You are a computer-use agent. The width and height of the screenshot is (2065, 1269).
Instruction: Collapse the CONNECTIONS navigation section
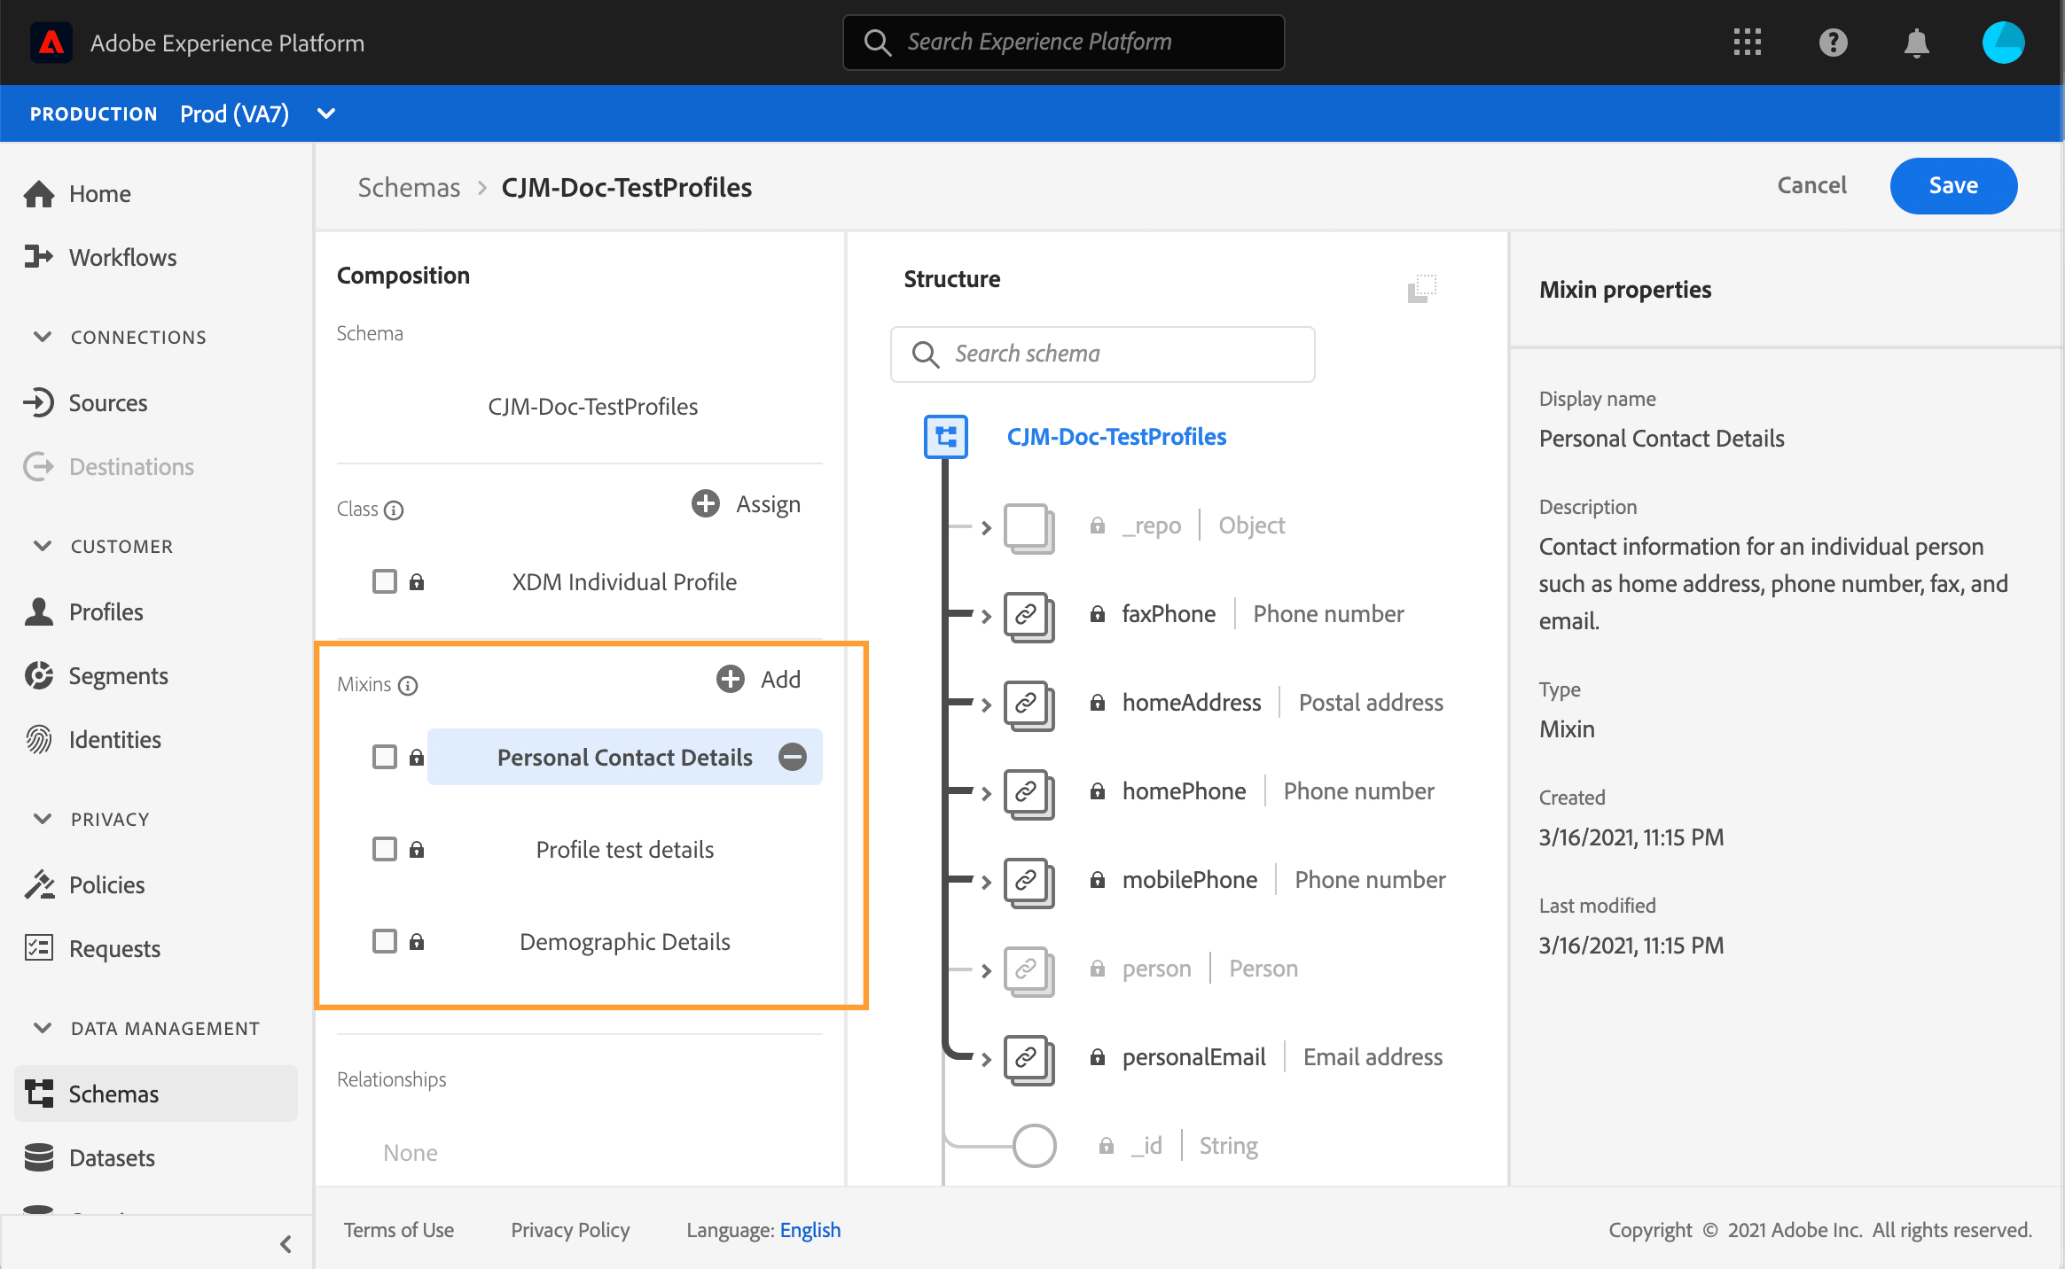point(42,337)
